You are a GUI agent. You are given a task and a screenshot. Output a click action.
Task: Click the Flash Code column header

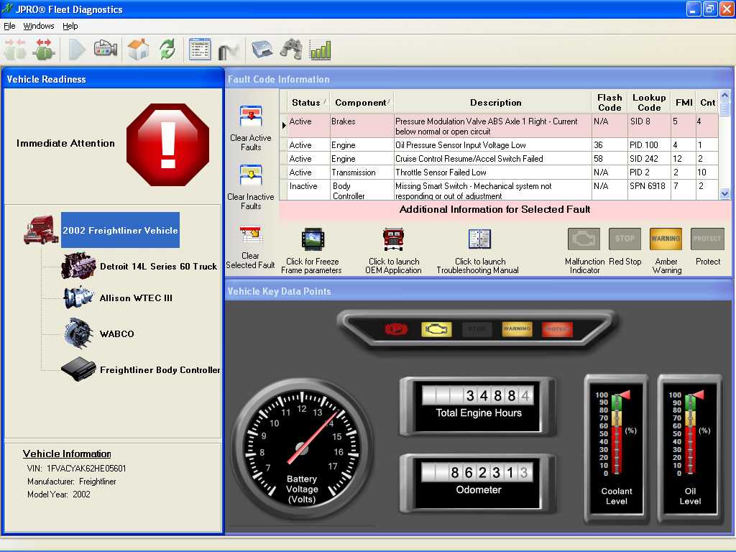(x=609, y=102)
